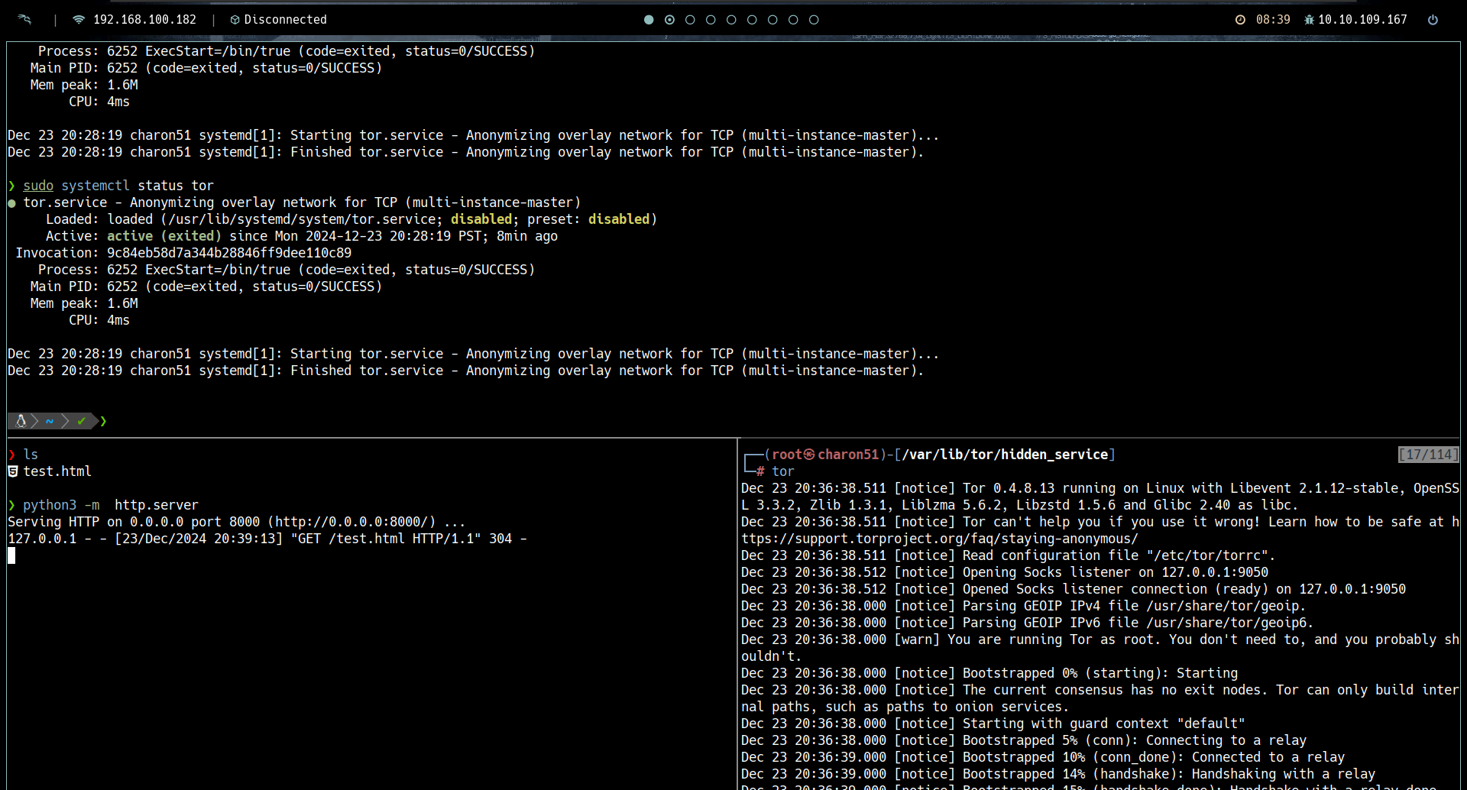1467x790 pixels.
Task: Open the power menu icon
Action: [x=1433, y=20]
